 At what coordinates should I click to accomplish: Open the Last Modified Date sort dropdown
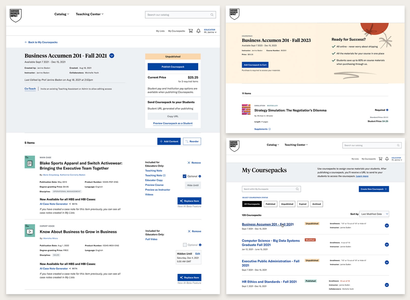(374, 214)
